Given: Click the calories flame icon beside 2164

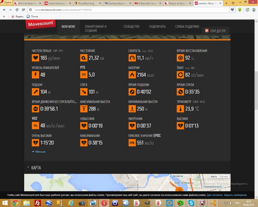Looking at the screenshot, I should coord(132,75).
